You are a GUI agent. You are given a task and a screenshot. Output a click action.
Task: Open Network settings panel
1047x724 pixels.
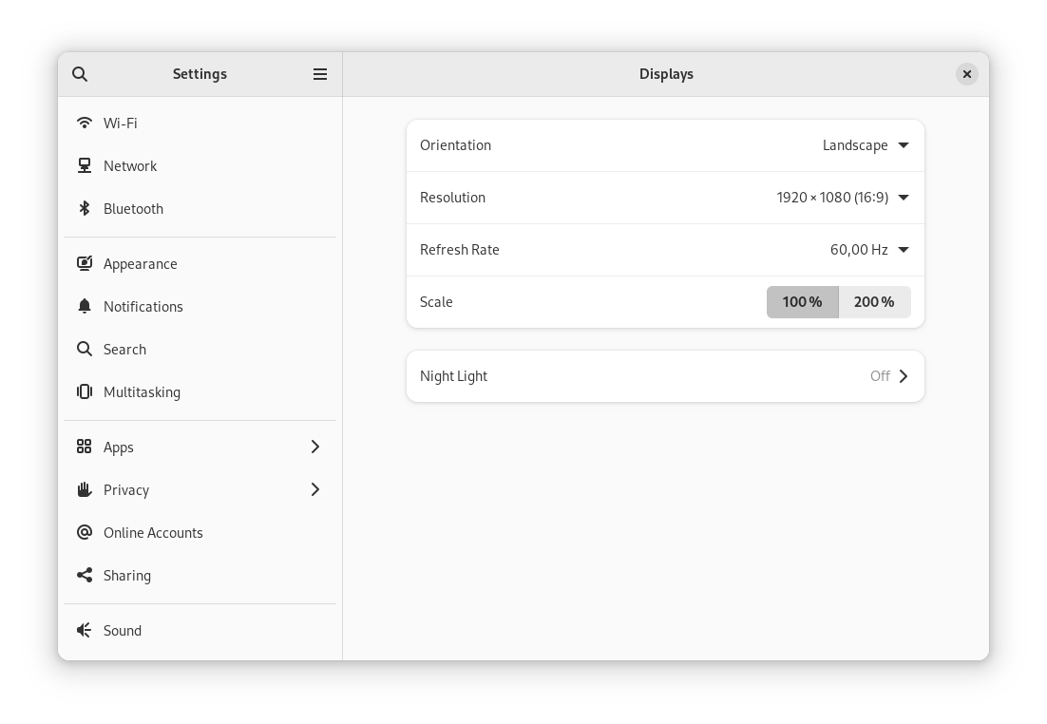[130, 165]
